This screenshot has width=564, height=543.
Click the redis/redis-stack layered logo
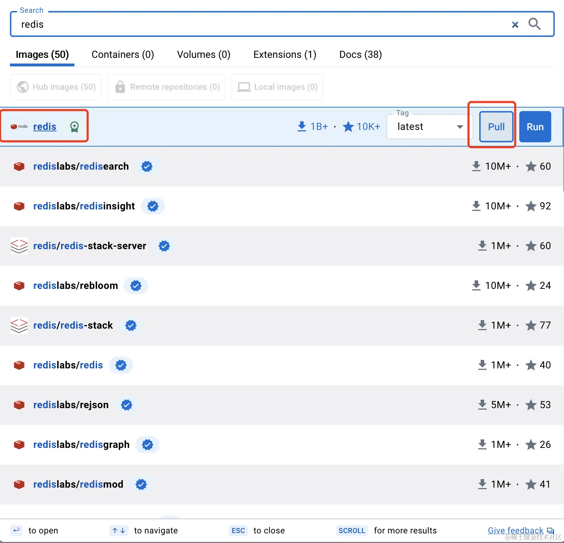pyautogui.click(x=19, y=325)
